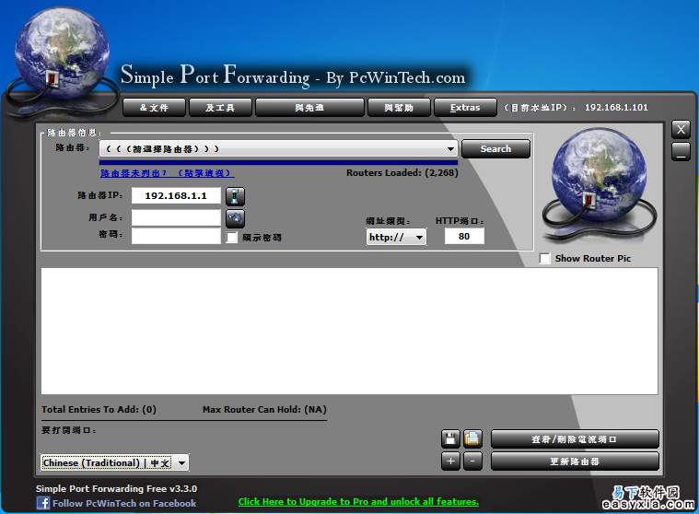The image size is (699, 514).
Task: Open the http:// address type dropdown
Action: (396, 237)
